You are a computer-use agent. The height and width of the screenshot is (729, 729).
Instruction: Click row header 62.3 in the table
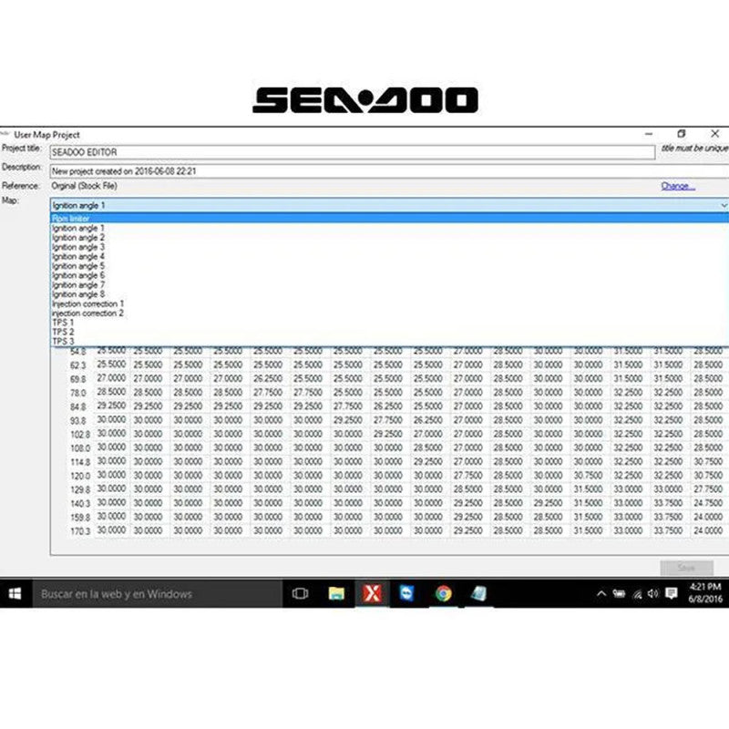[78, 365]
